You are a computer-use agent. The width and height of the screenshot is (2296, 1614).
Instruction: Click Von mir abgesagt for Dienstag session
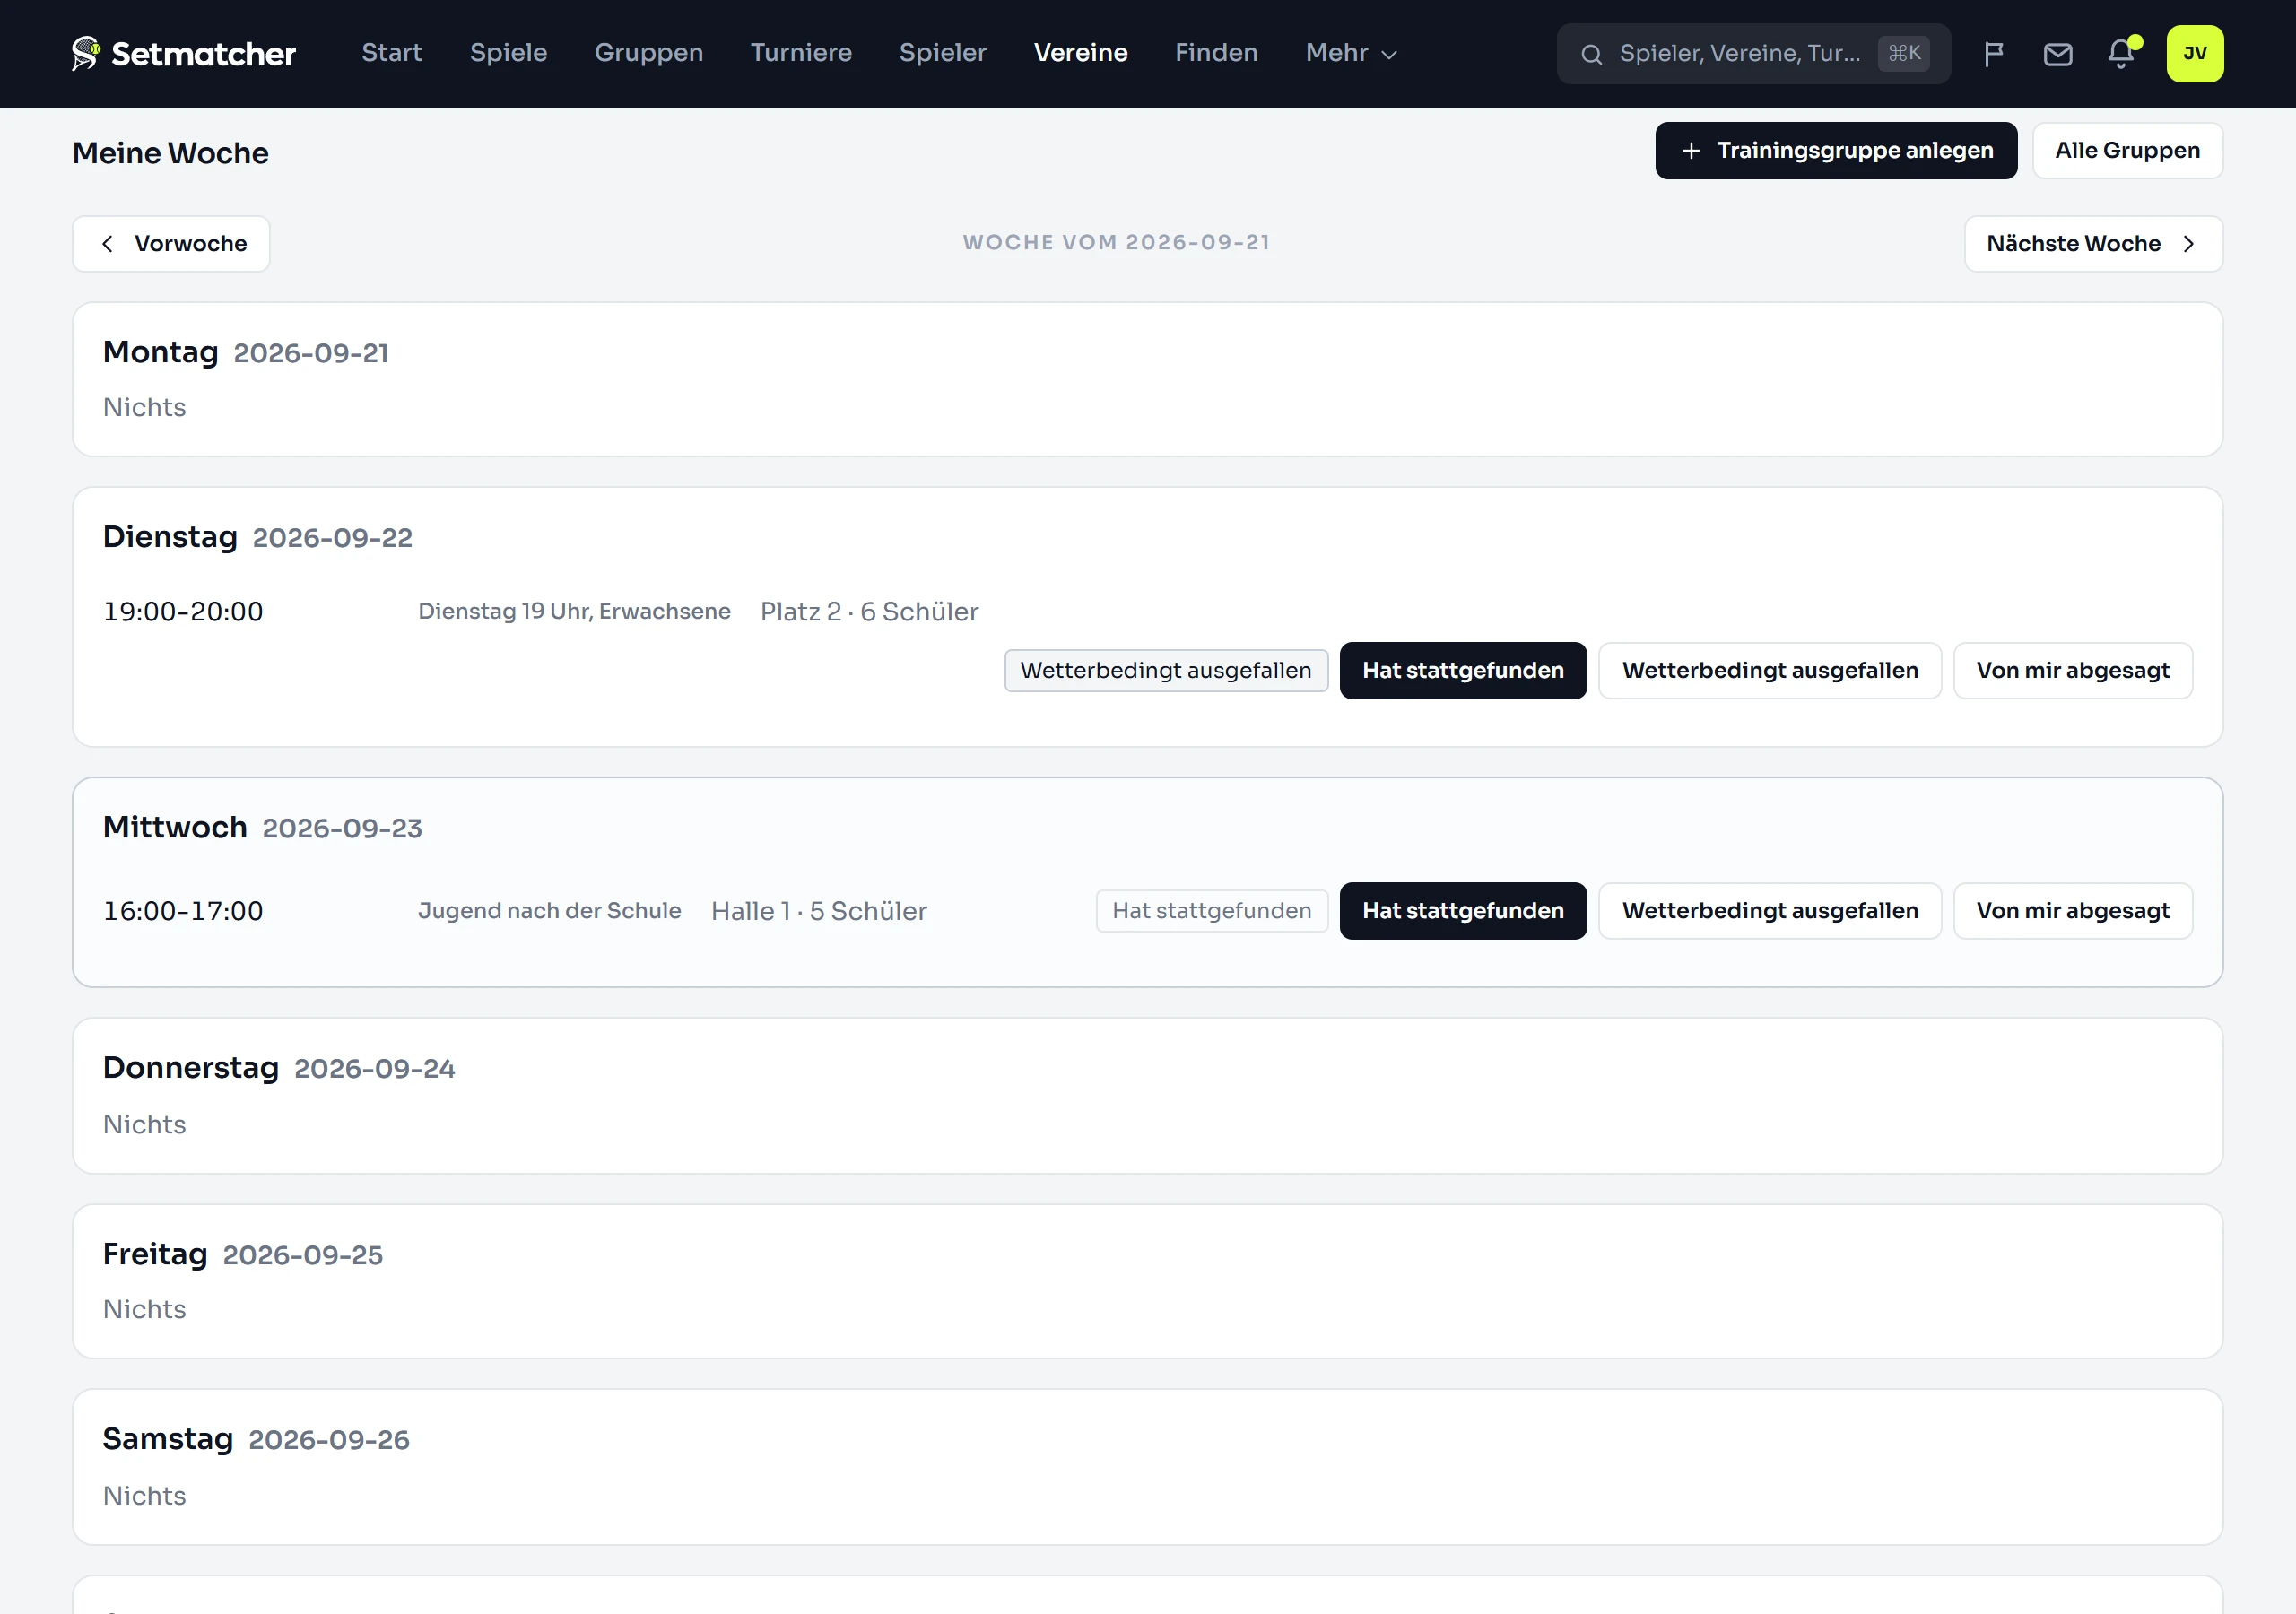[2072, 671]
